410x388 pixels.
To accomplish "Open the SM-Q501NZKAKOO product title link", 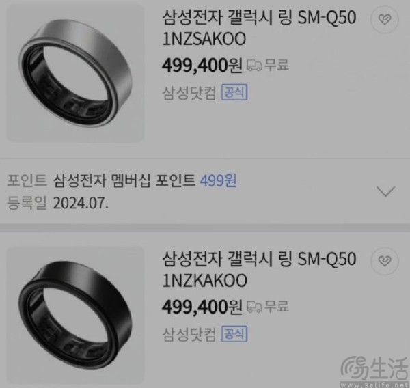I will pyautogui.click(x=259, y=270).
